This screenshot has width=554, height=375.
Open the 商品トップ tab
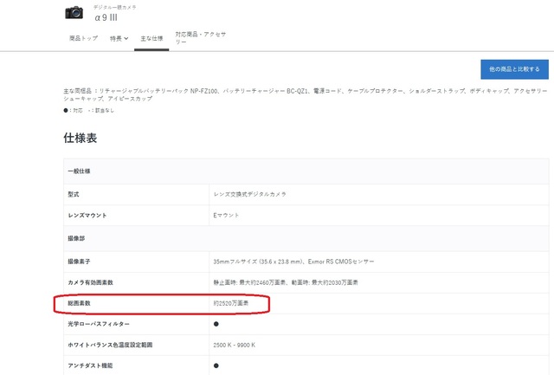[84, 38]
